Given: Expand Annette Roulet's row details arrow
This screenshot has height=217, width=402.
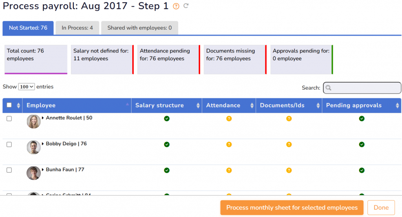Looking at the screenshot, I should (x=43, y=118).
